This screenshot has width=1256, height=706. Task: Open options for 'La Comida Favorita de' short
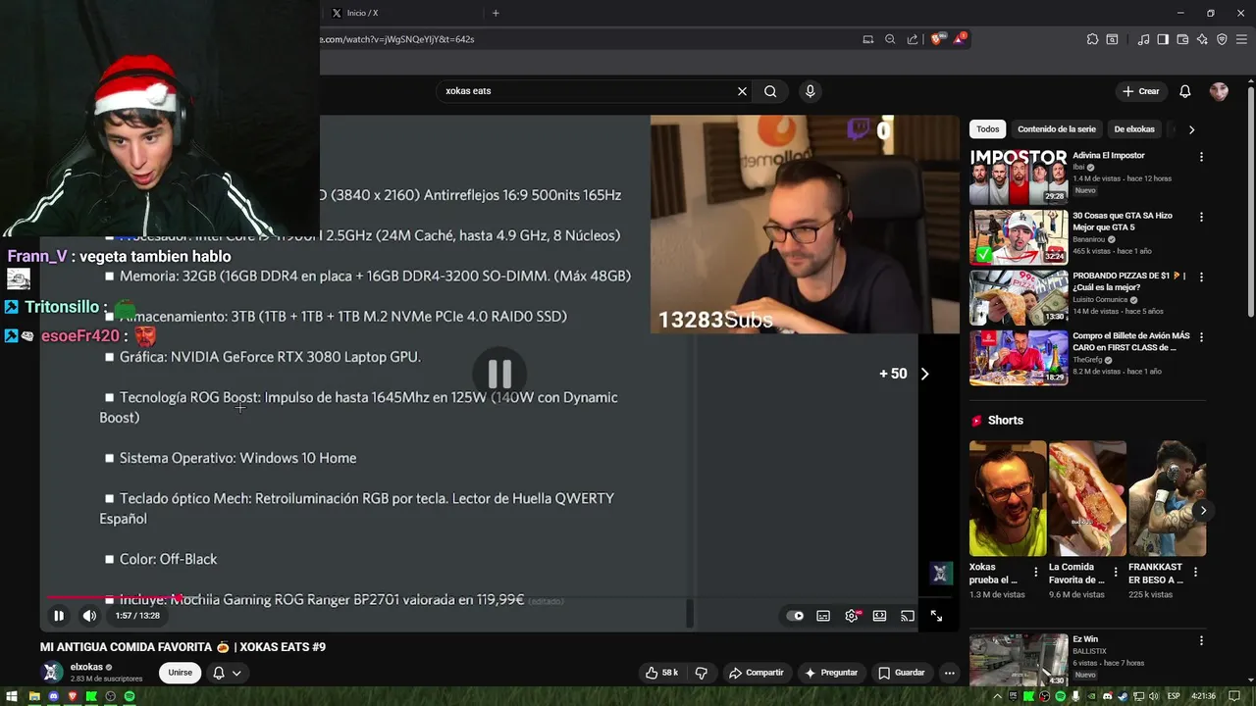pos(1115,572)
